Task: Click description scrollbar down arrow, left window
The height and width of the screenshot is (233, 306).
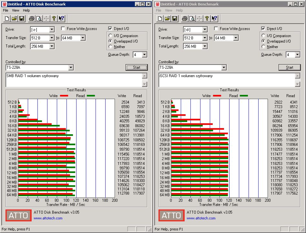Action: [145, 84]
